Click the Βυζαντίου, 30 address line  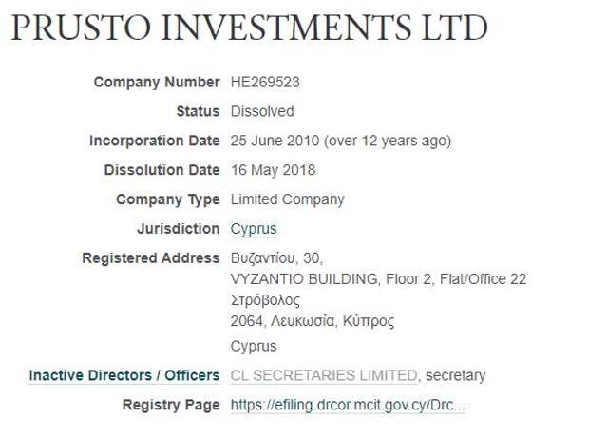[276, 258]
